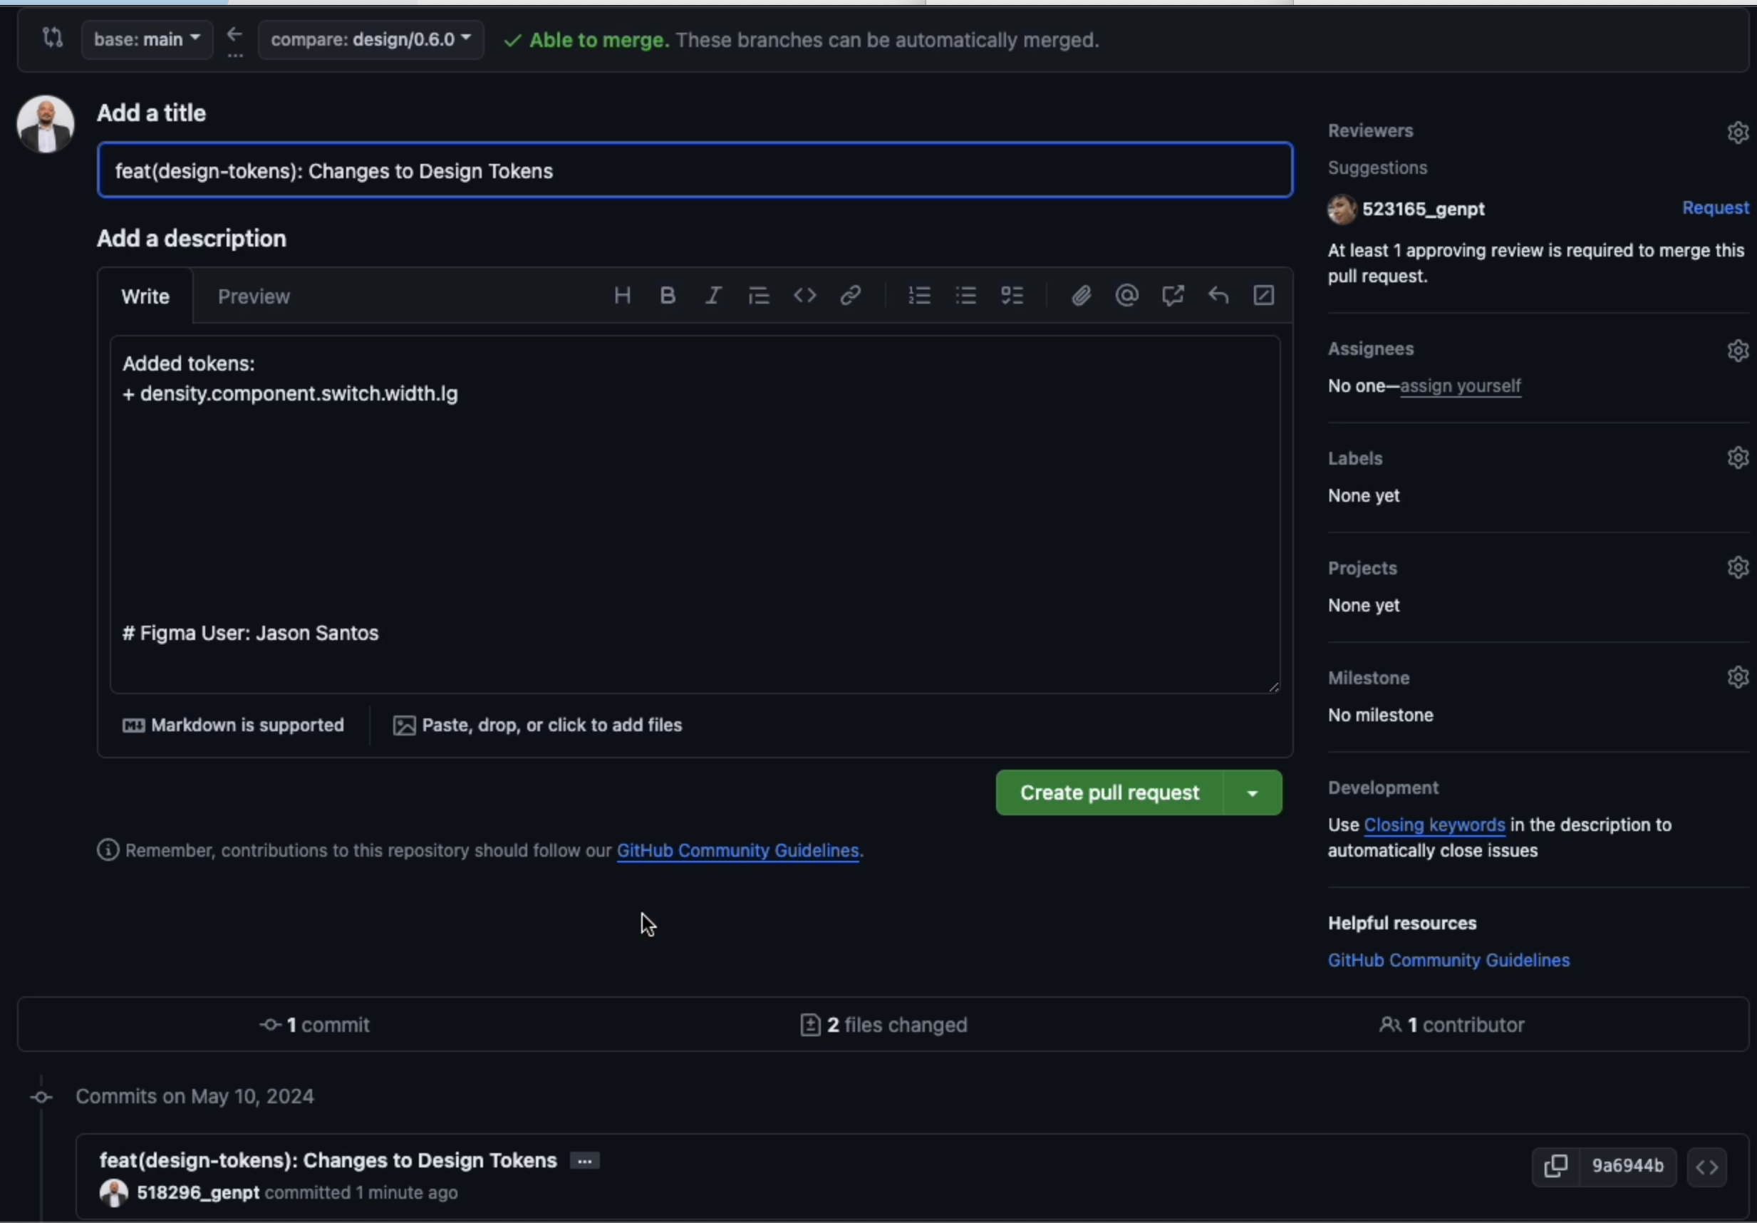Screen dimensions: 1757x1223
Task: Open the Reviewers gear settings
Action: 1737,133
